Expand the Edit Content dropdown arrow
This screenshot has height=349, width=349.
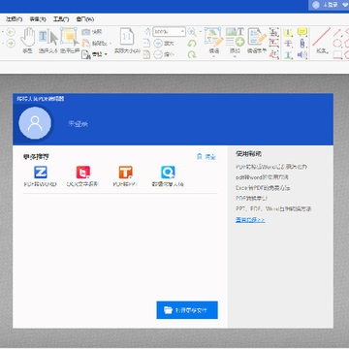214,56
